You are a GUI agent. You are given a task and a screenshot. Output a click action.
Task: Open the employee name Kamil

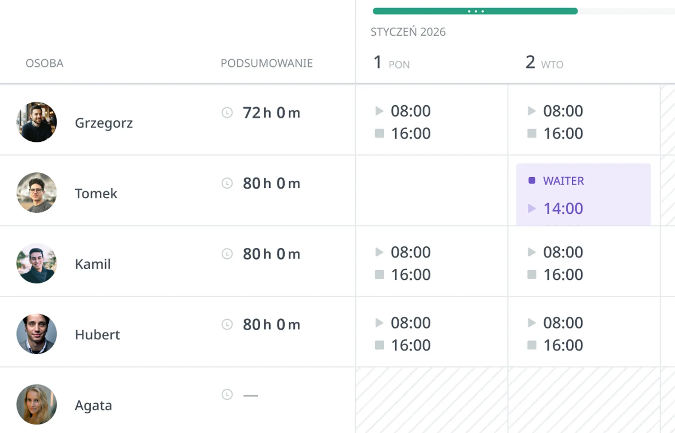93,264
